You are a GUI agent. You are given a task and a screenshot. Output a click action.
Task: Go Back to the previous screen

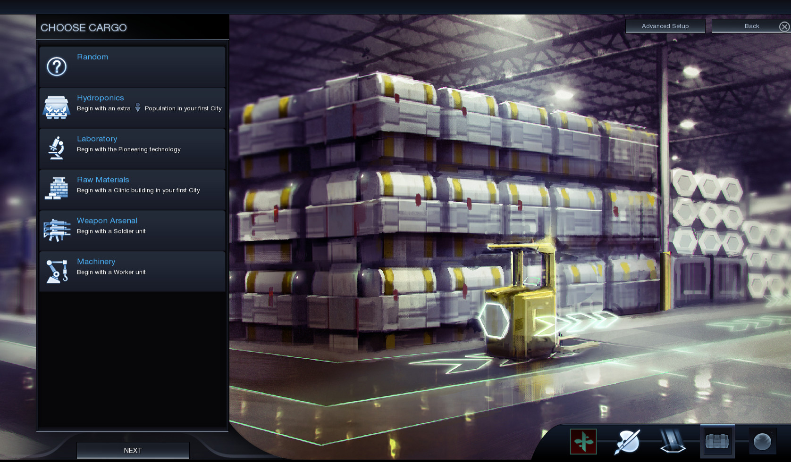click(751, 26)
